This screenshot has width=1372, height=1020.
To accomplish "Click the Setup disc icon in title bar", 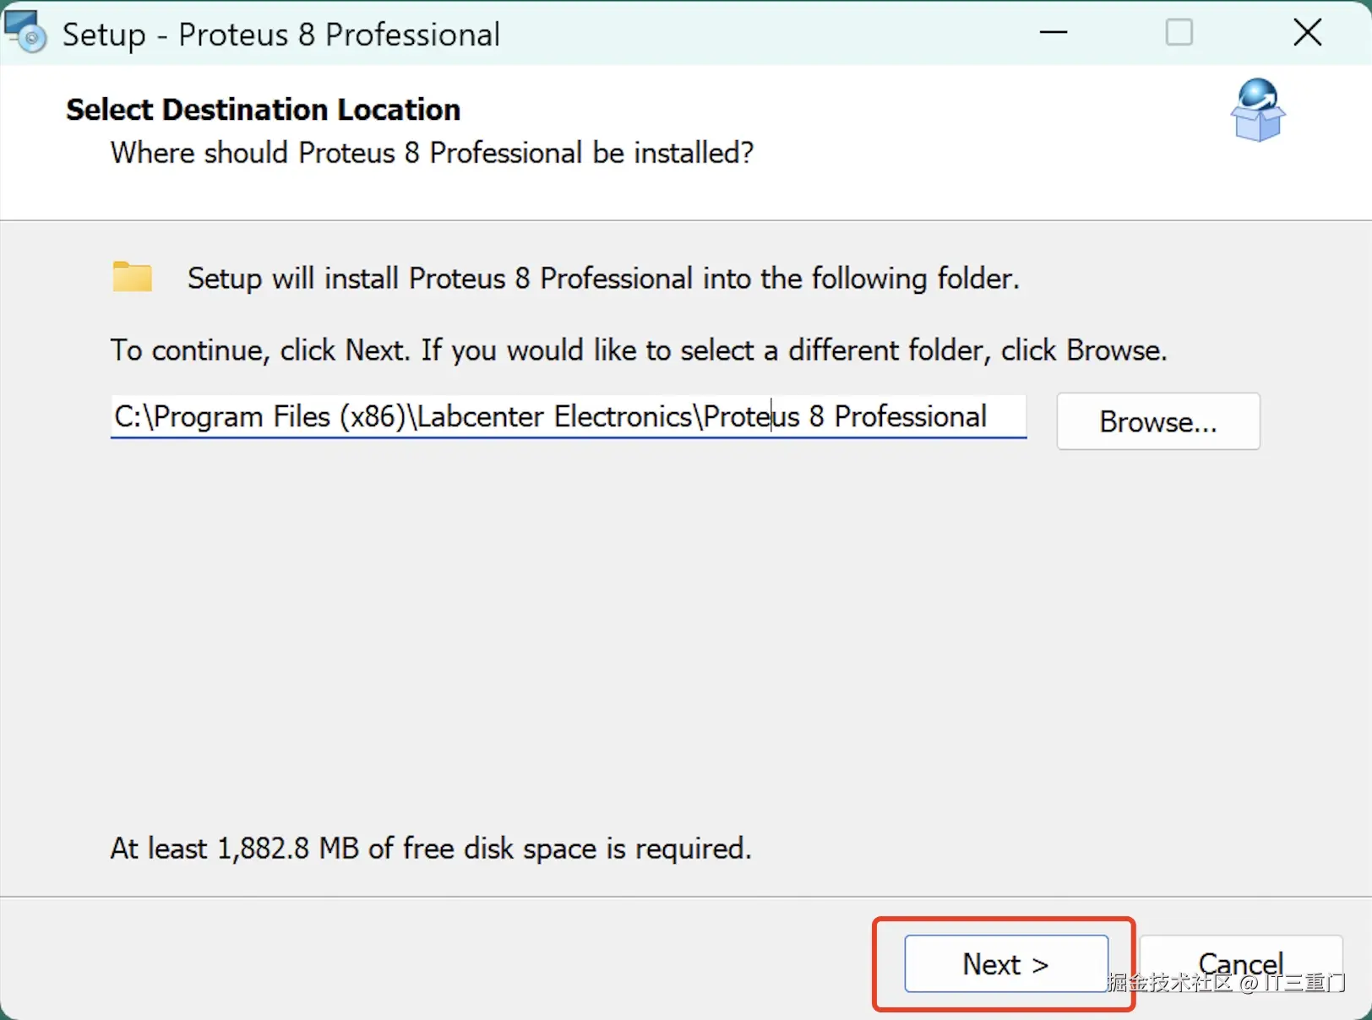I will (25, 32).
